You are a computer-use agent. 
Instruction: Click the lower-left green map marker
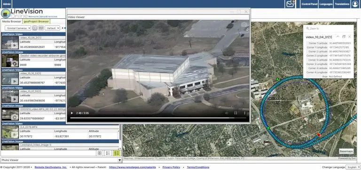[268, 128]
